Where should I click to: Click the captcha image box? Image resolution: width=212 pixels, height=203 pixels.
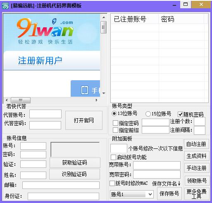(75, 149)
